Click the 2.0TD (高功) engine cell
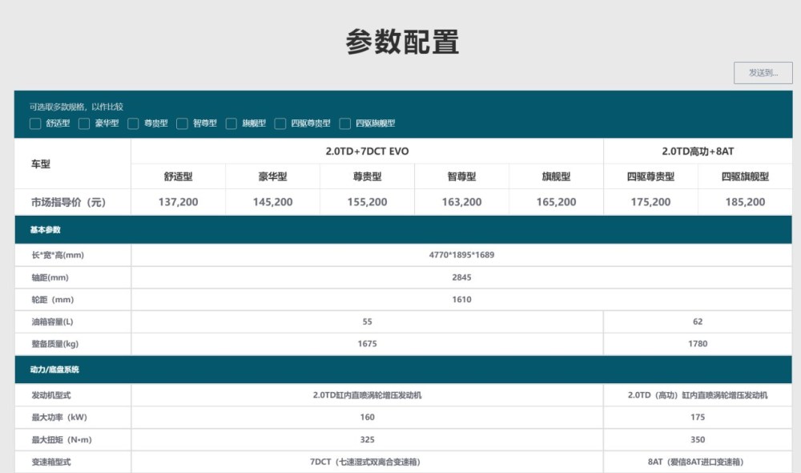This screenshot has height=473, width=801. pyautogui.click(x=698, y=395)
